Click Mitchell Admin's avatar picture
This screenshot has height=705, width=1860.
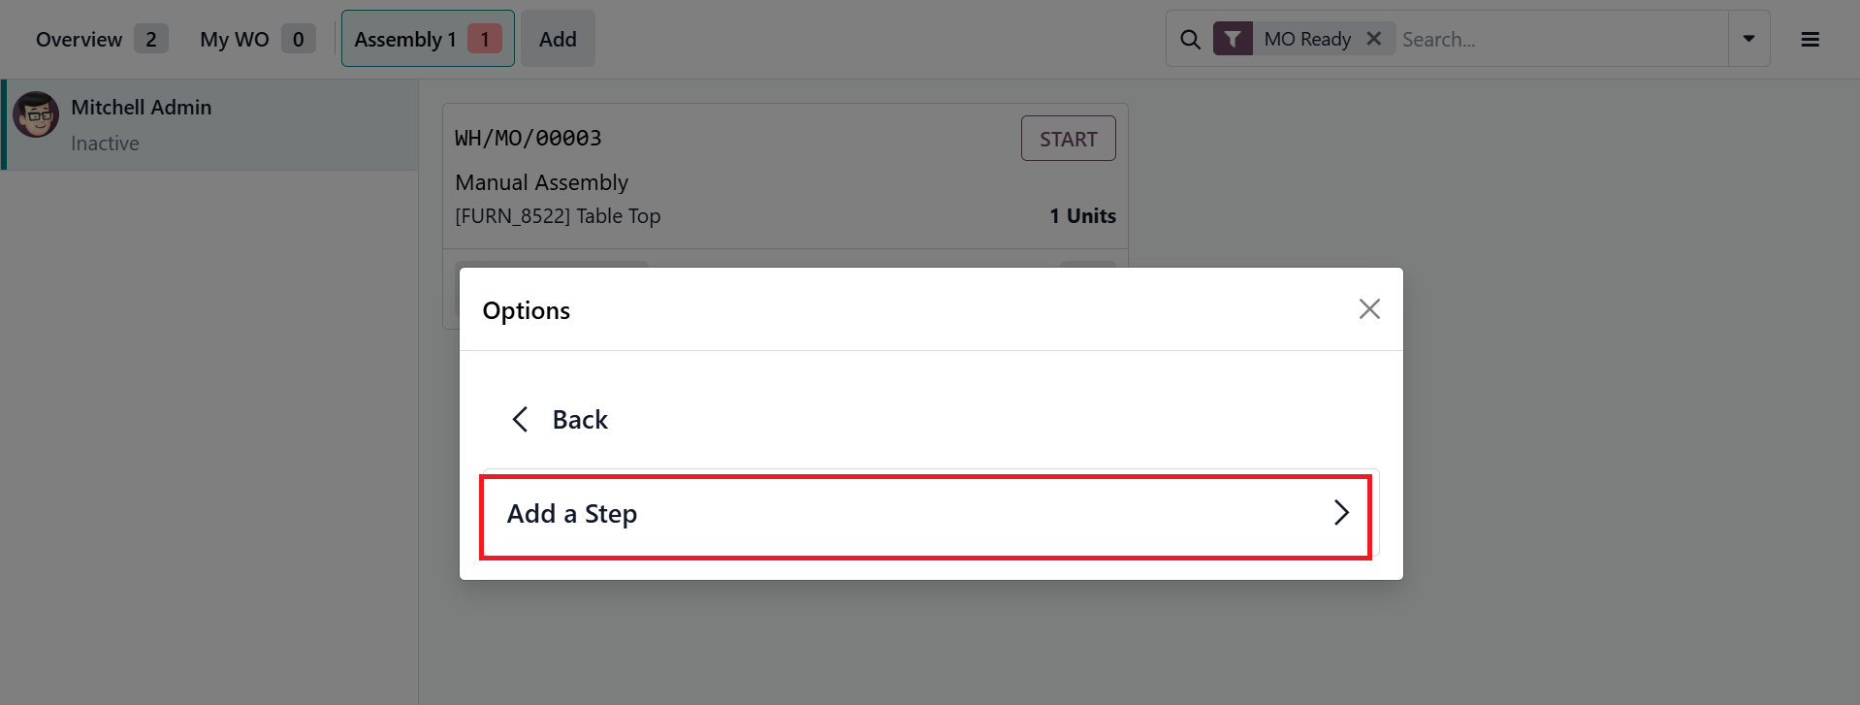37,115
